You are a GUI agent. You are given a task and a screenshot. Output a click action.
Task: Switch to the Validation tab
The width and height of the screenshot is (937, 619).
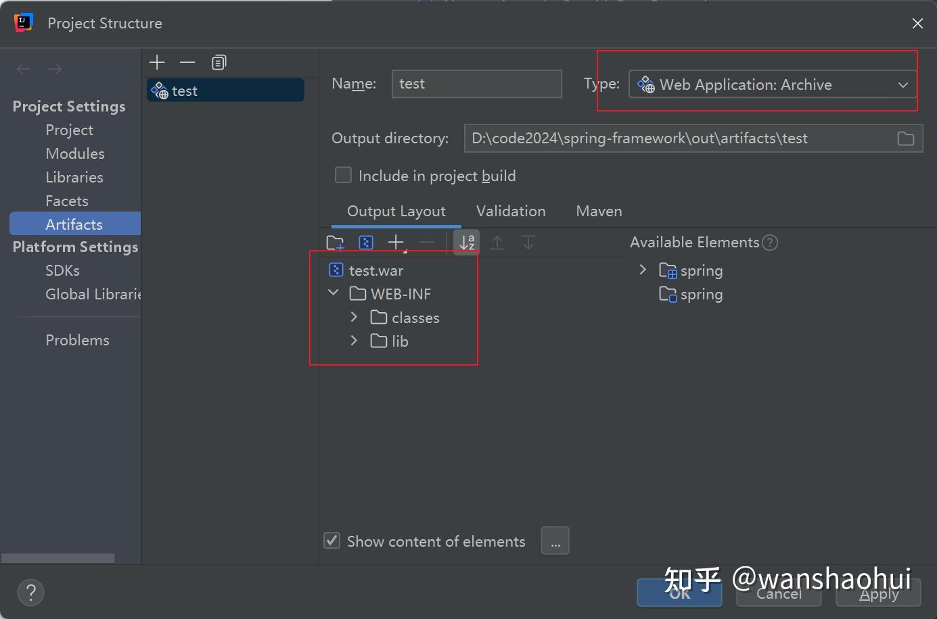click(510, 211)
